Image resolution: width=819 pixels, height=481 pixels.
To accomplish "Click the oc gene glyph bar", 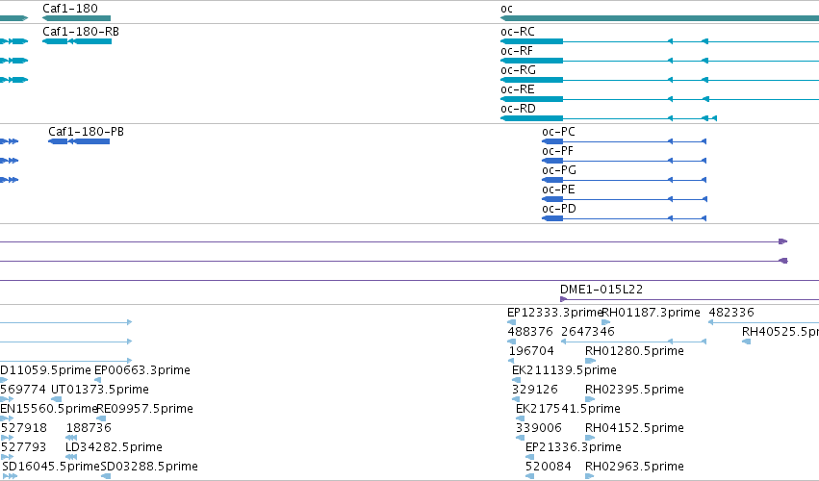I will pos(659,18).
